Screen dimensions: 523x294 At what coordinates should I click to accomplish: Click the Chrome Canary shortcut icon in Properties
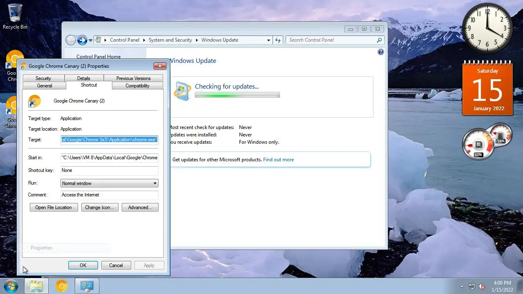point(35,101)
